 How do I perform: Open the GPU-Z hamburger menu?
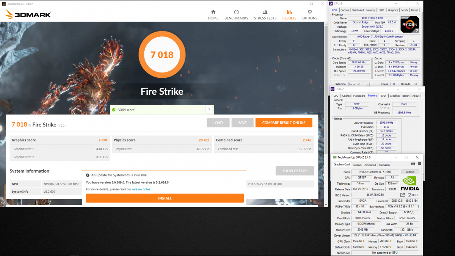419,164
